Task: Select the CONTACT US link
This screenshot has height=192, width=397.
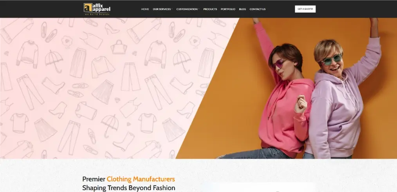Action: tap(258, 9)
